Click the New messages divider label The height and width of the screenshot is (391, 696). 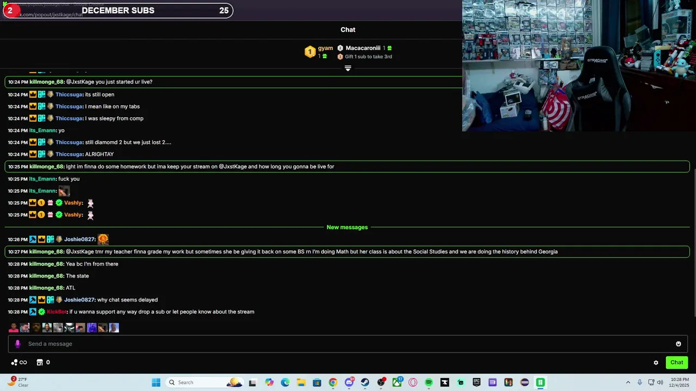coord(347,227)
